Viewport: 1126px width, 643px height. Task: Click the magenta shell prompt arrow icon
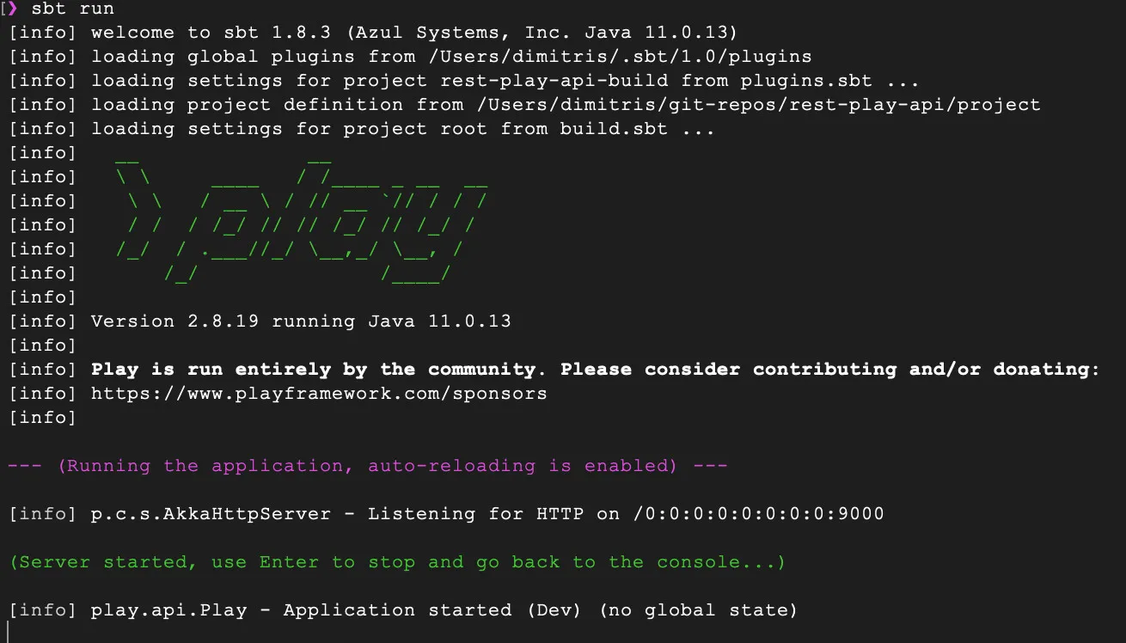pos(12,9)
